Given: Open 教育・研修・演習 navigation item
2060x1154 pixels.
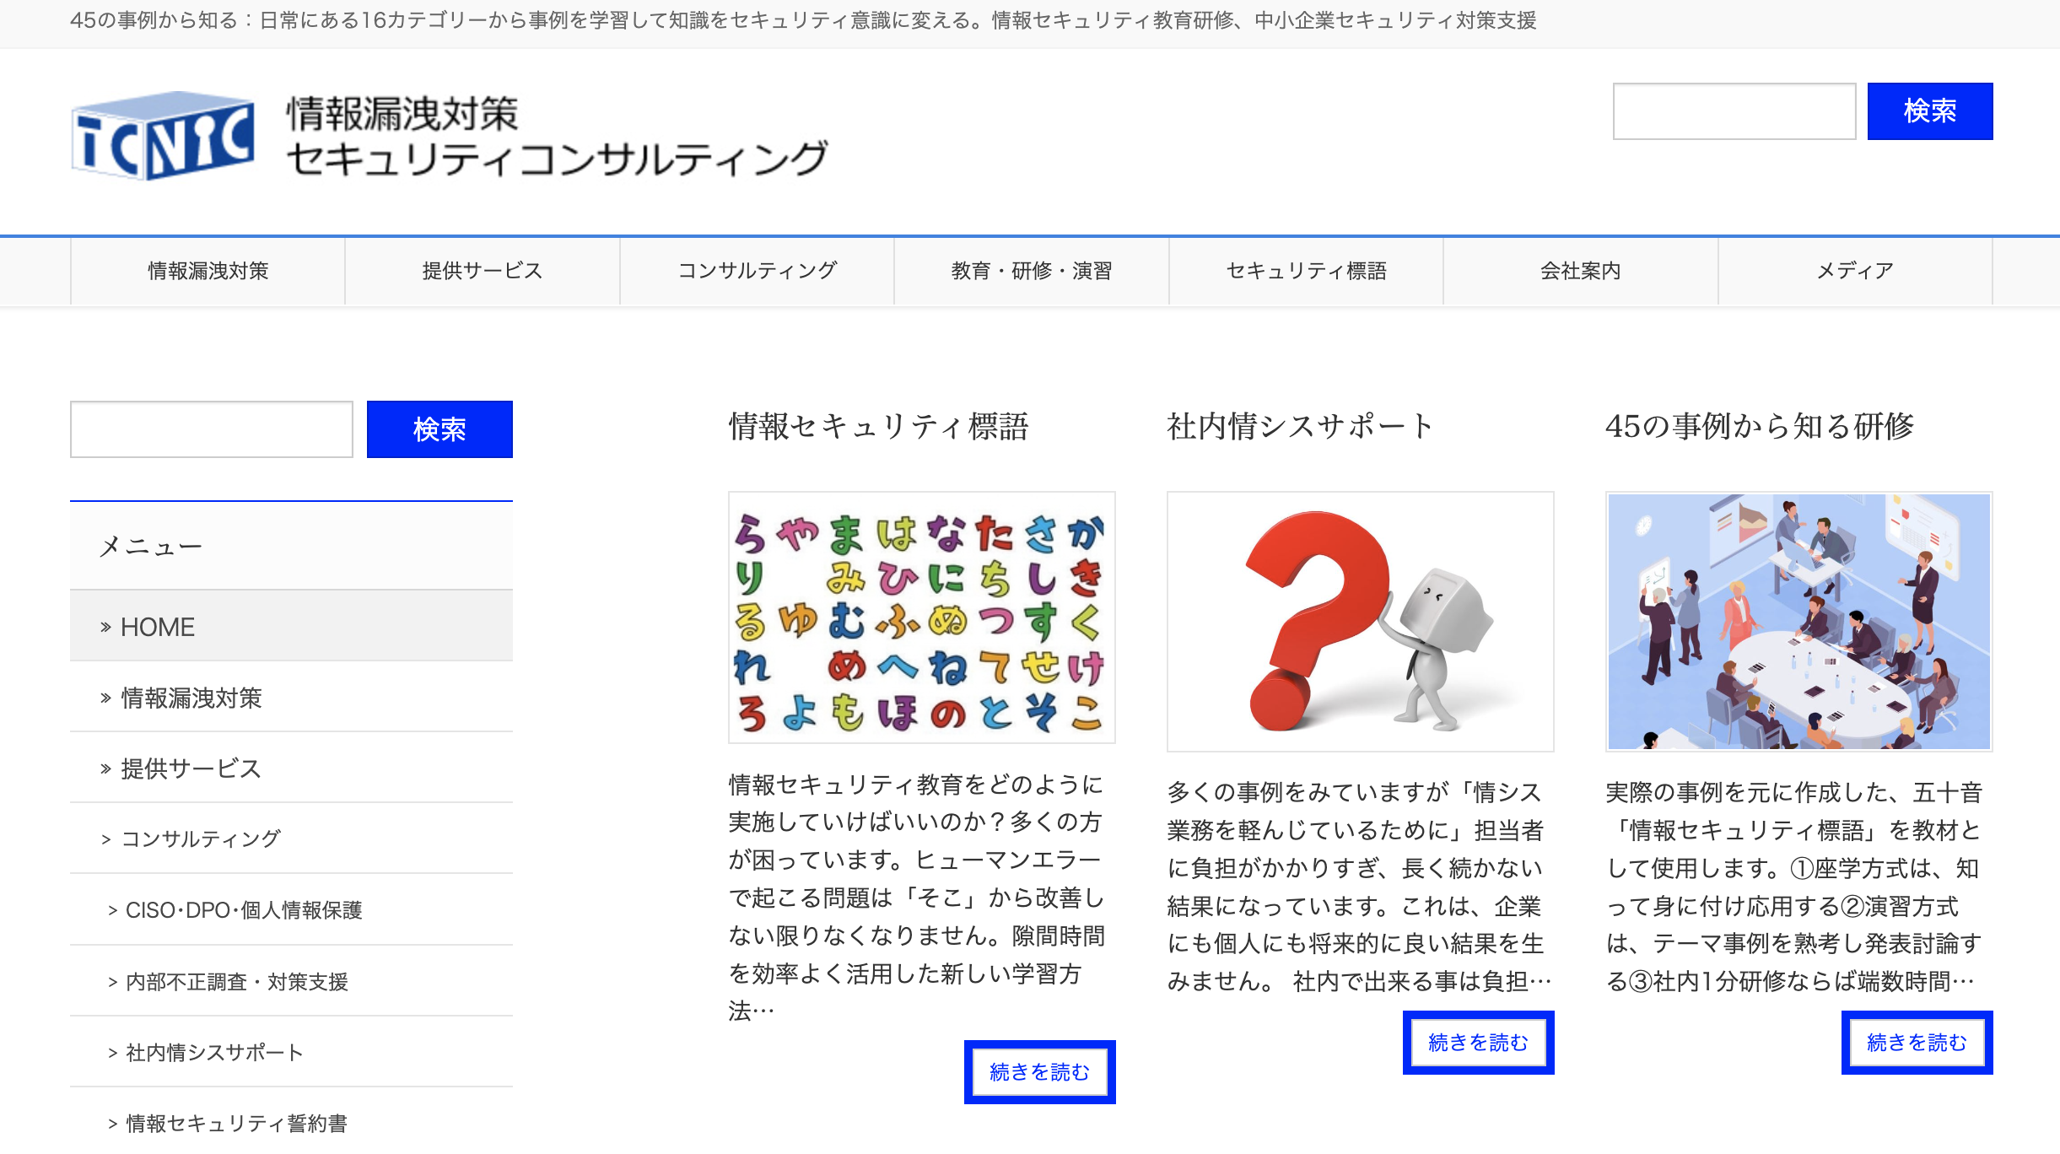Looking at the screenshot, I should (x=1032, y=271).
